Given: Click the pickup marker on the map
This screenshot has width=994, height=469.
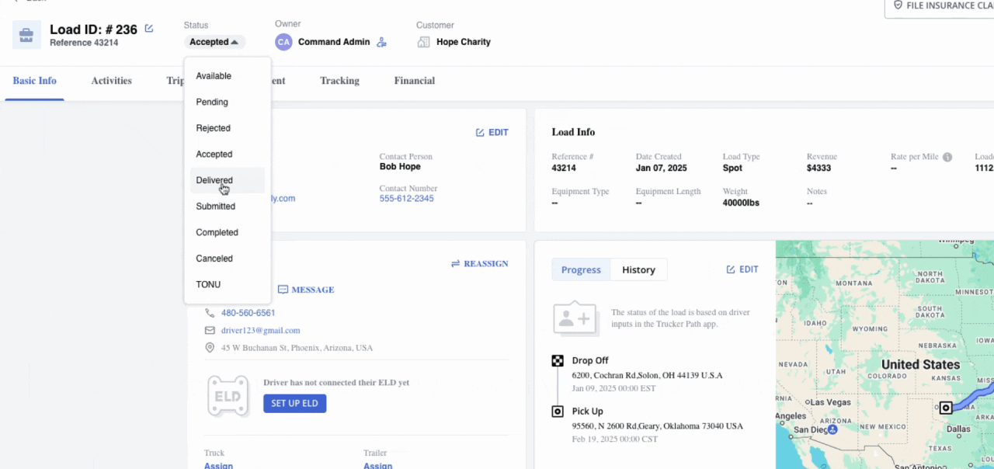Looking at the screenshot, I should [x=945, y=408].
